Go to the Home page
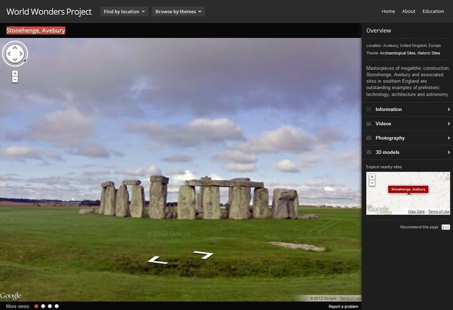Screen dimensions: 453x310 click(388, 11)
